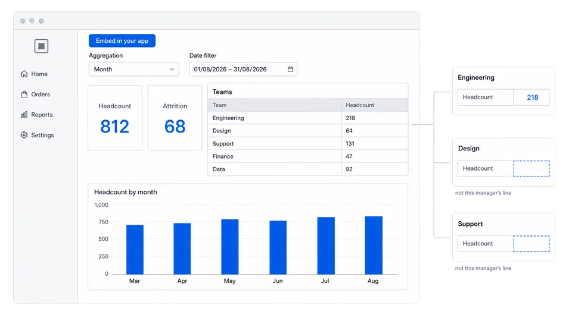
Task: Click the 47 headcount cell
Action: click(x=375, y=156)
